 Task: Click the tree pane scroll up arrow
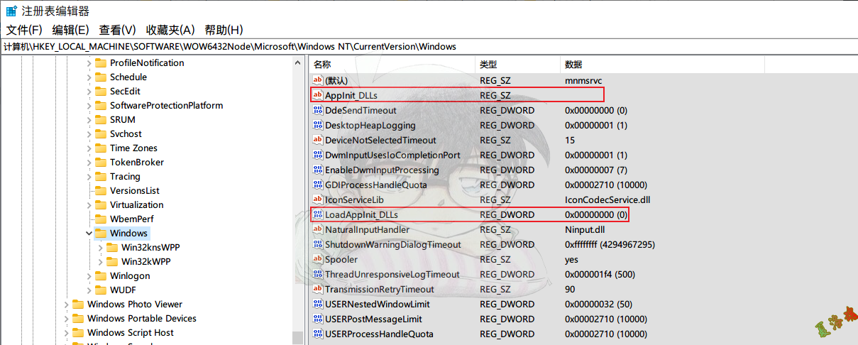tap(298, 63)
